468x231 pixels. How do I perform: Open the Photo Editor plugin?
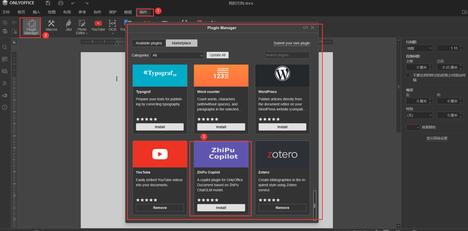click(82, 27)
